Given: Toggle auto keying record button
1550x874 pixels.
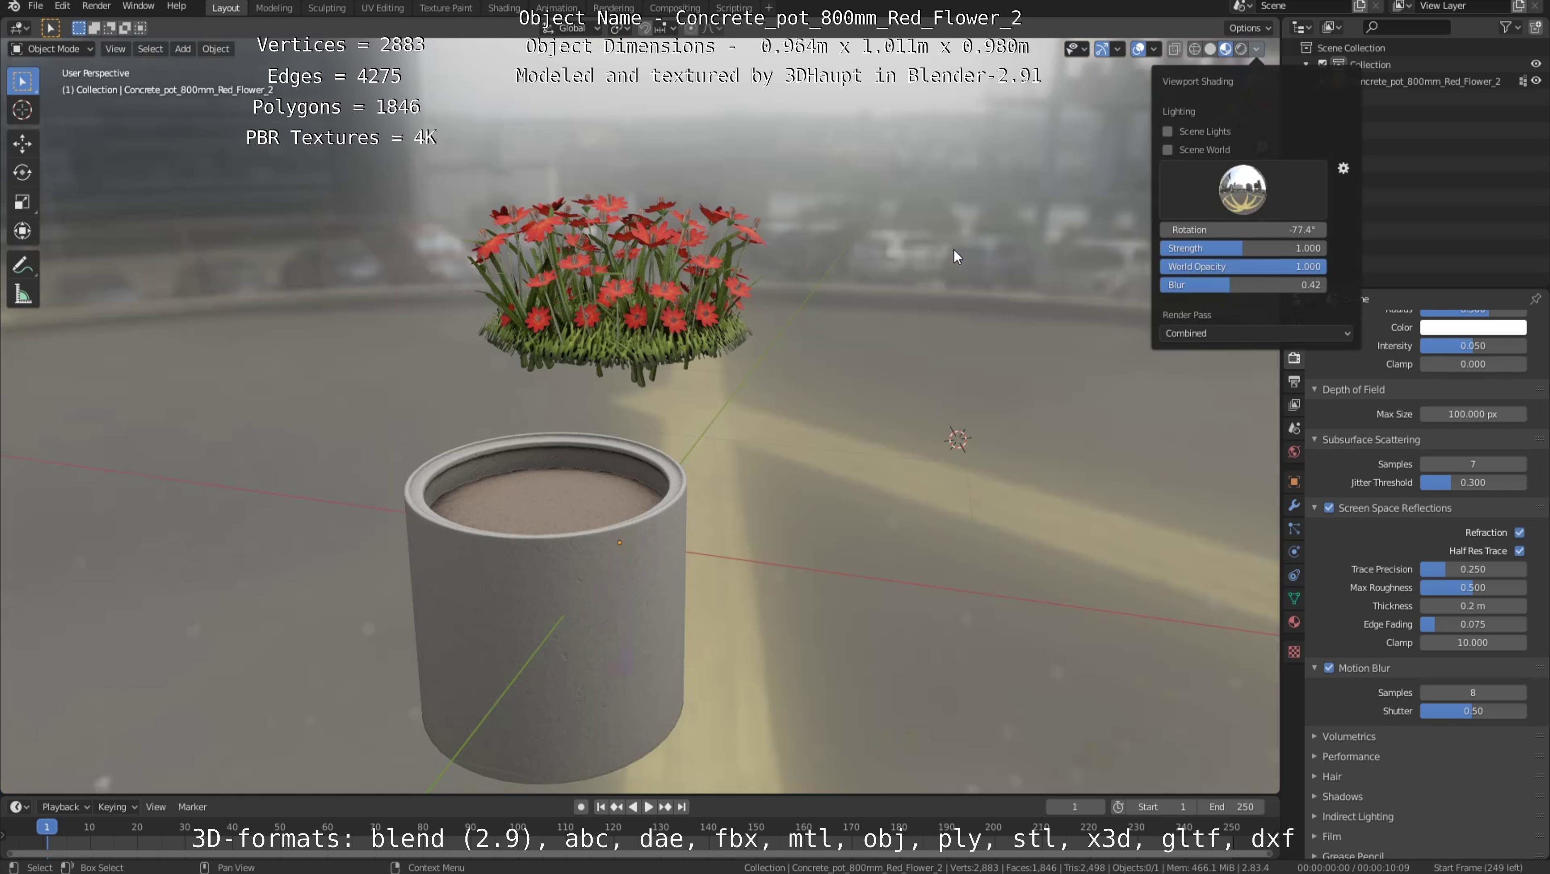Looking at the screenshot, I should tap(581, 806).
